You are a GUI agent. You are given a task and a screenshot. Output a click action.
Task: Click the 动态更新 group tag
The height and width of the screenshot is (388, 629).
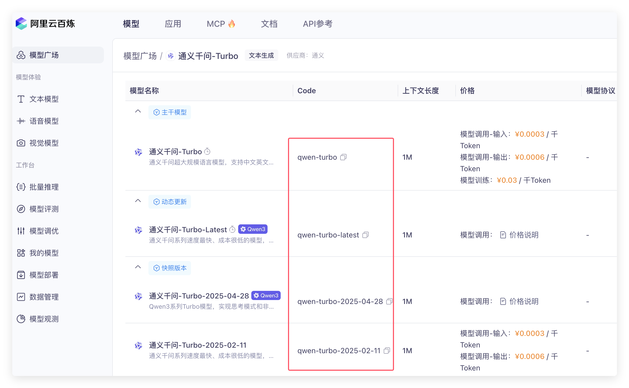click(x=170, y=202)
